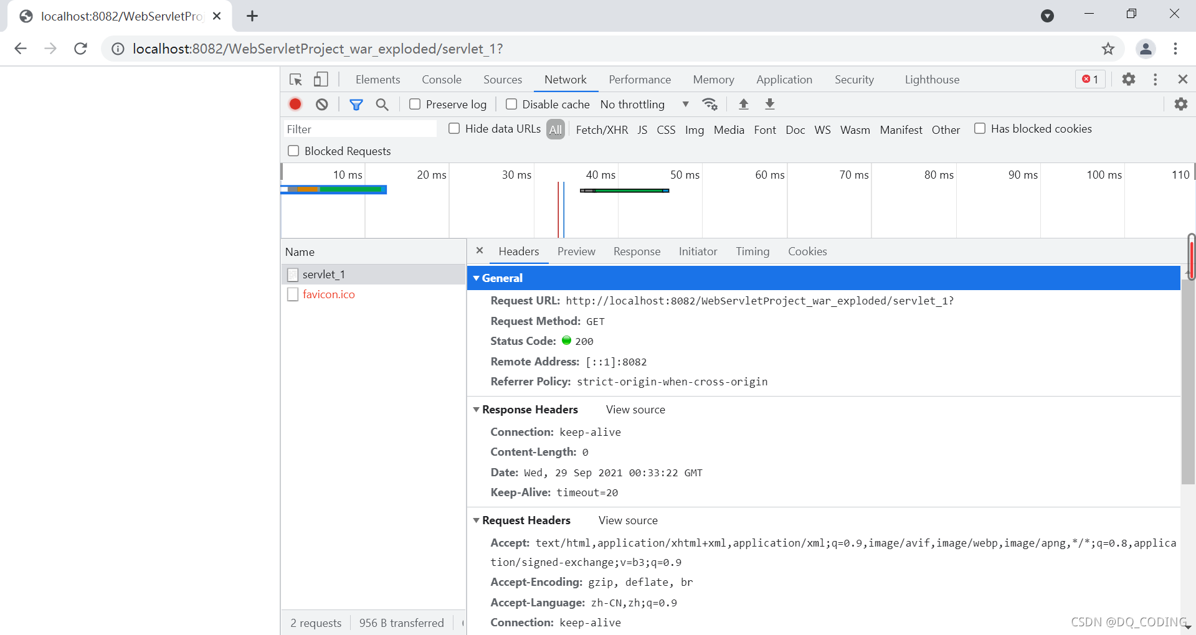Collapse the Request Headers section
This screenshot has height=635, width=1196.
click(477, 520)
